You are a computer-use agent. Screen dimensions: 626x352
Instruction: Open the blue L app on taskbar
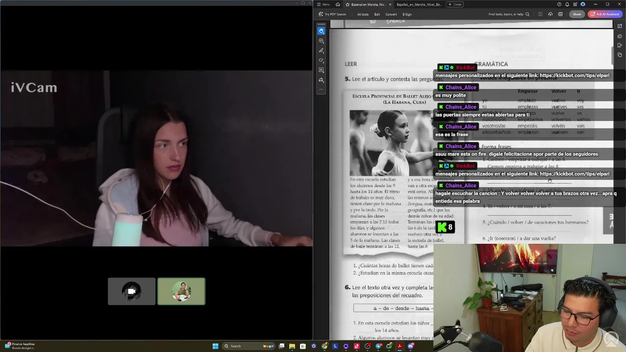[x=335, y=346]
